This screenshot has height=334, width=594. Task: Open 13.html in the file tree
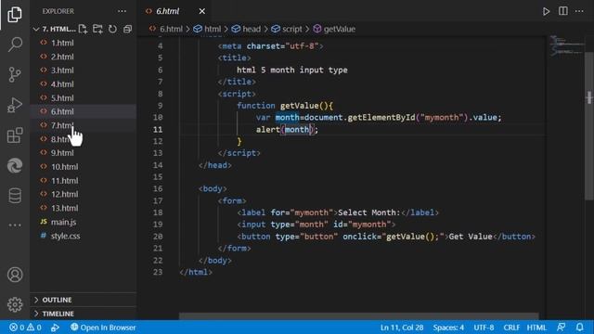84,208
